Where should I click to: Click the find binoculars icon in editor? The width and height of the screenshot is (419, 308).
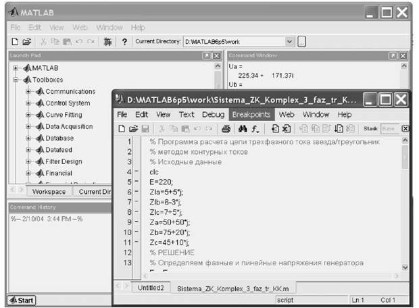click(243, 129)
